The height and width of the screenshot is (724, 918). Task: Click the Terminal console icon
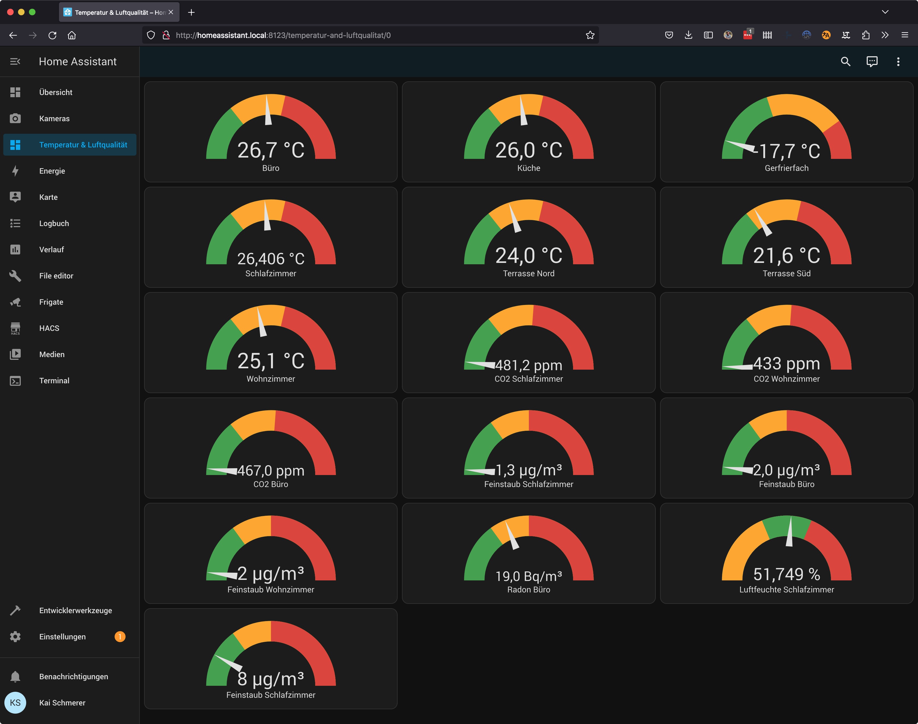coord(15,381)
